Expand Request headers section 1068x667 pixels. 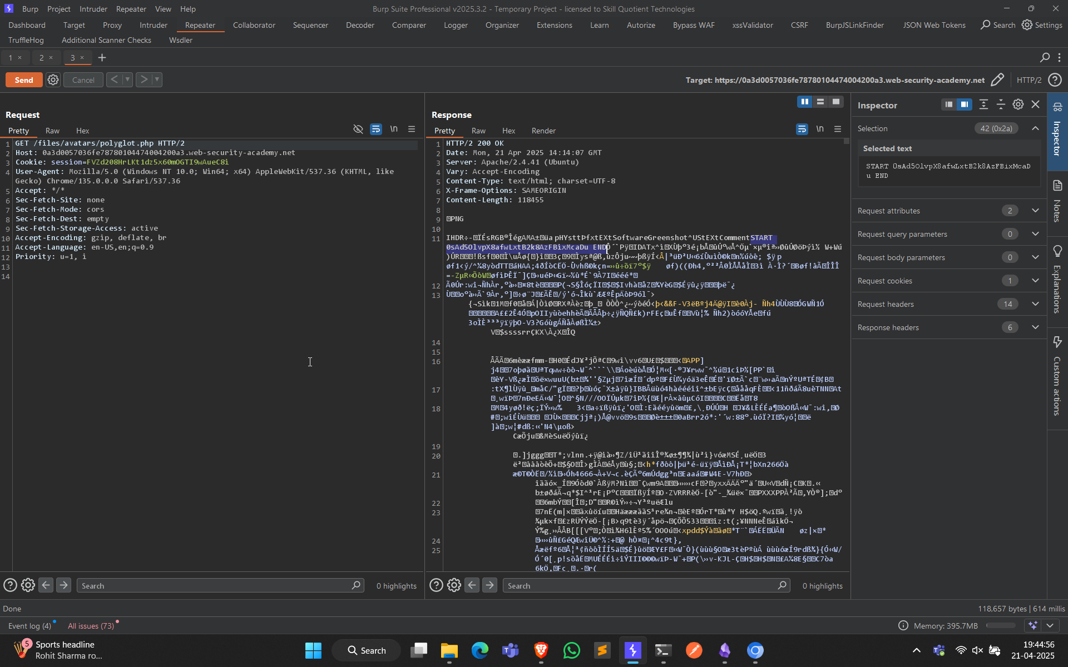coord(1035,304)
